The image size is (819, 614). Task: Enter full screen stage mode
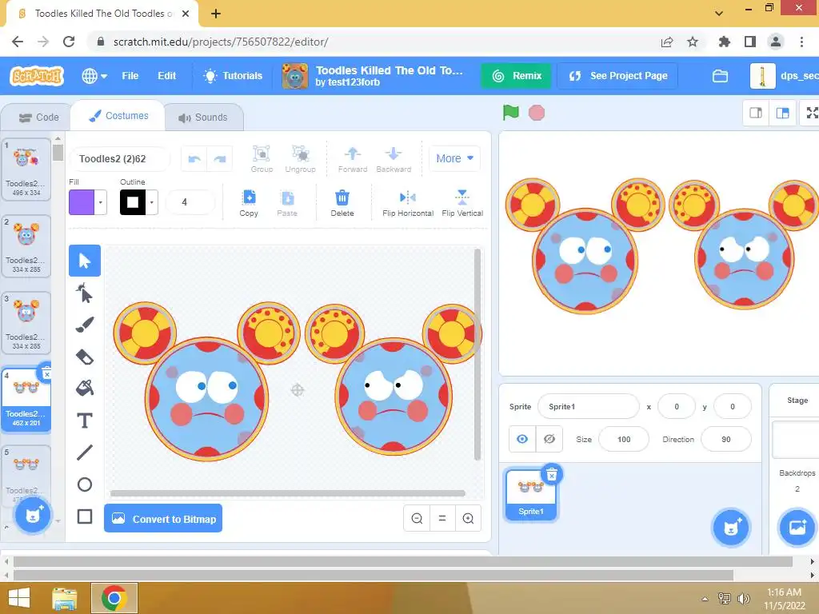[812, 113]
